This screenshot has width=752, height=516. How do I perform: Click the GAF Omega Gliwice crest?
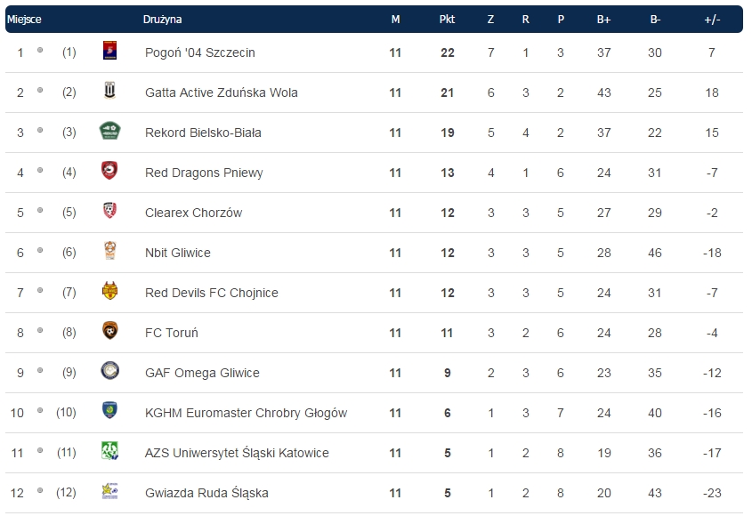[109, 372]
